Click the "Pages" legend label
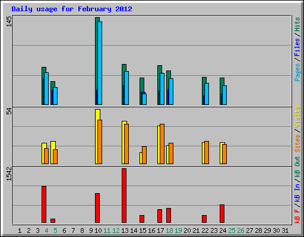The height and width of the screenshot is (237, 304). pos(297,72)
